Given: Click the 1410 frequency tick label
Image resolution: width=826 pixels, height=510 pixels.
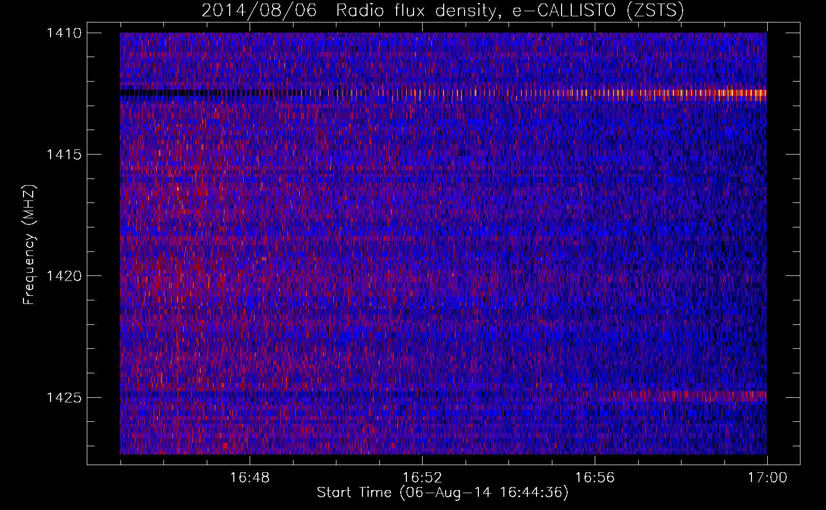Looking at the screenshot, I should [x=64, y=33].
